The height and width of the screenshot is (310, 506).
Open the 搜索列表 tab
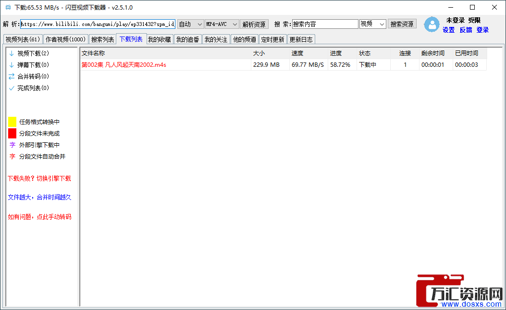click(x=102, y=39)
